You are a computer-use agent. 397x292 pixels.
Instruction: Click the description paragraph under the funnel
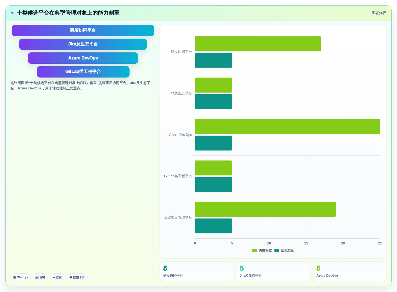click(x=81, y=86)
